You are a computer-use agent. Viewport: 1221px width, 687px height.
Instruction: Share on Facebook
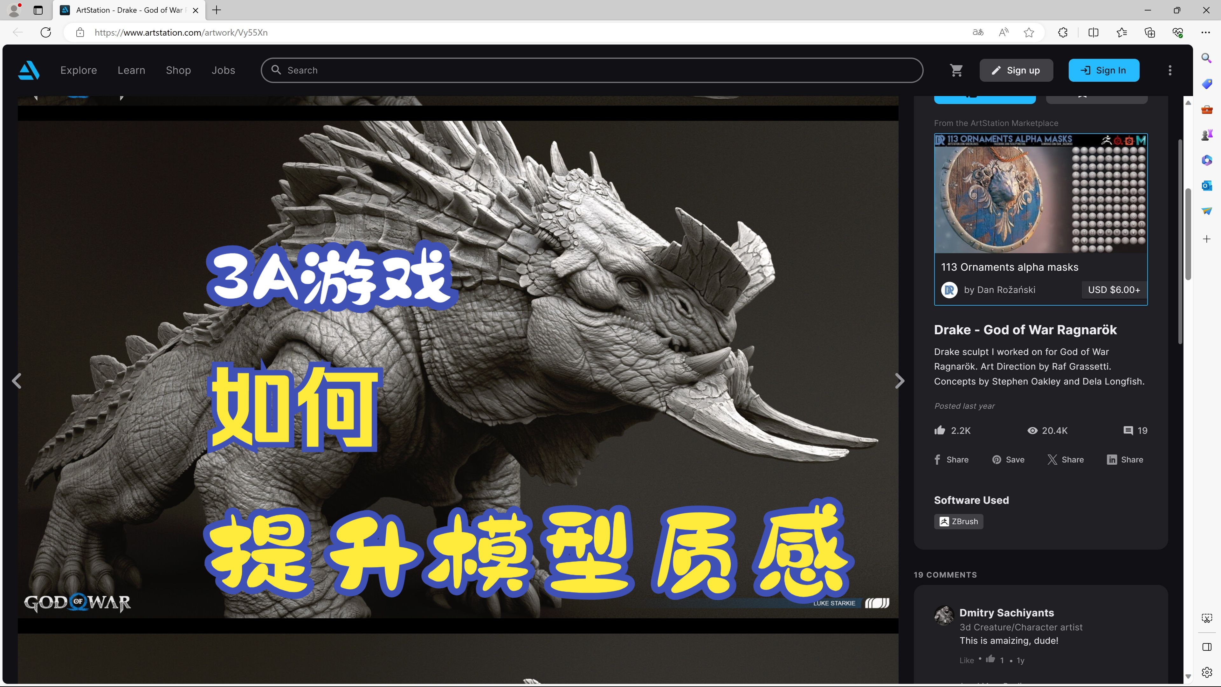(x=951, y=459)
